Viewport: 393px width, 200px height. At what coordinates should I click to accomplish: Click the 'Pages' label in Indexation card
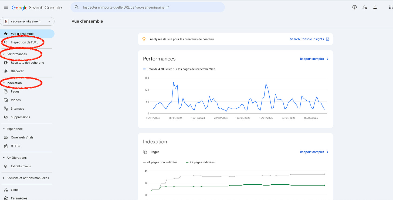[x=155, y=152]
